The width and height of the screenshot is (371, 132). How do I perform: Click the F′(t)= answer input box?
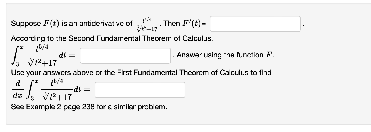(255, 24)
